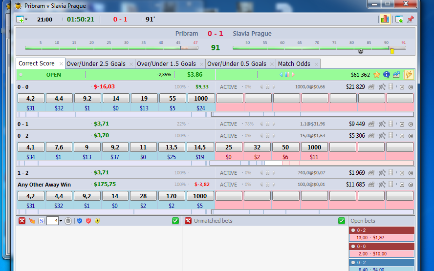Click the 25 lay price for 0 - 2
This screenshot has height=271, width=434.
(x=229, y=147)
